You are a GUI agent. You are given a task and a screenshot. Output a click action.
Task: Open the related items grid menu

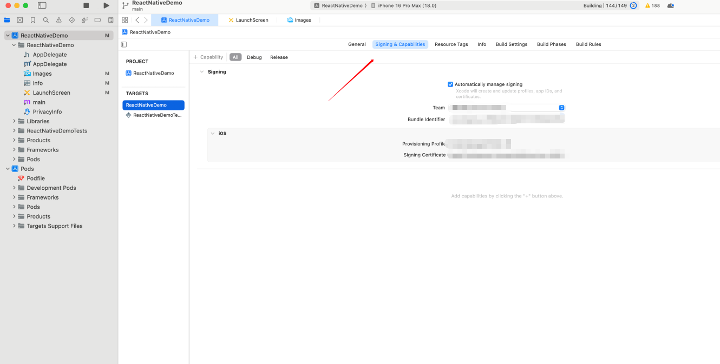pyautogui.click(x=125, y=20)
